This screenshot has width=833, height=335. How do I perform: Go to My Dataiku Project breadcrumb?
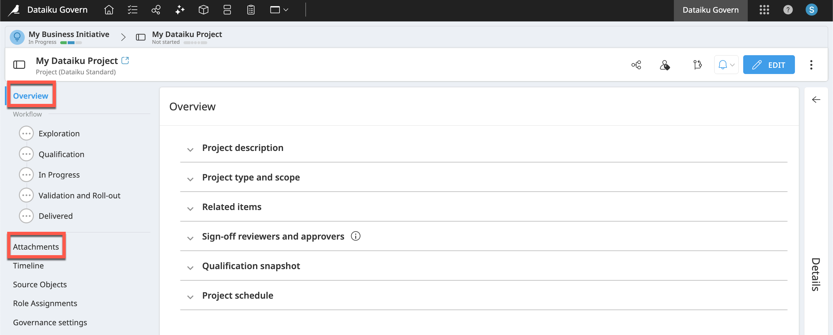(x=187, y=34)
